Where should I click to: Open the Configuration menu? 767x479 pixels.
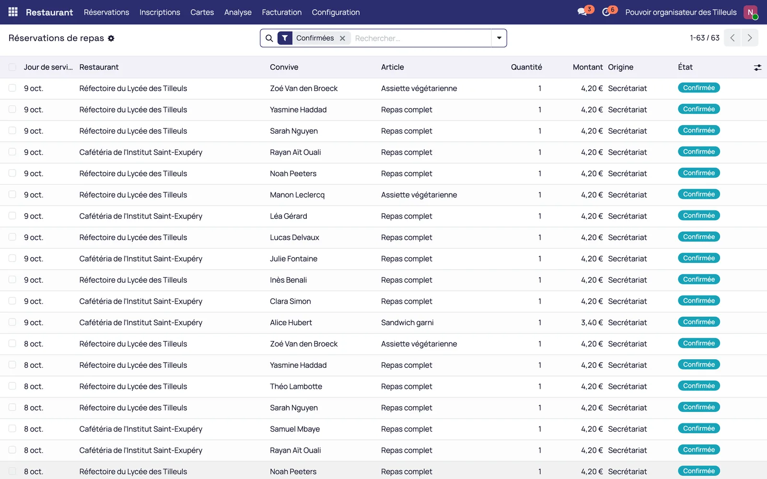pyautogui.click(x=336, y=12)
